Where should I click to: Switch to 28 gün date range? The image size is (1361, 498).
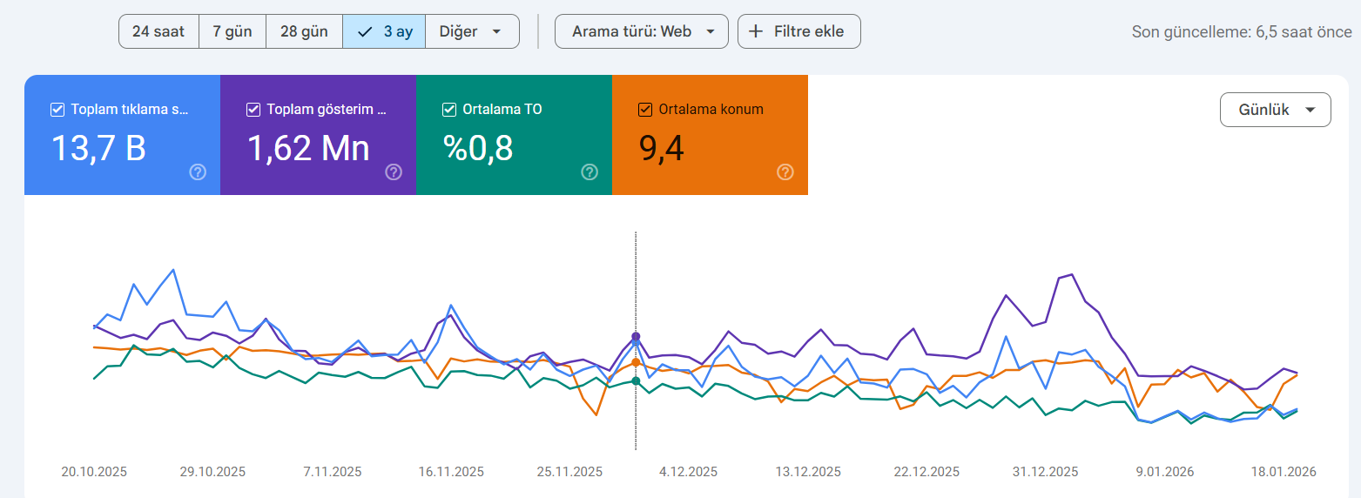(304, 31)
